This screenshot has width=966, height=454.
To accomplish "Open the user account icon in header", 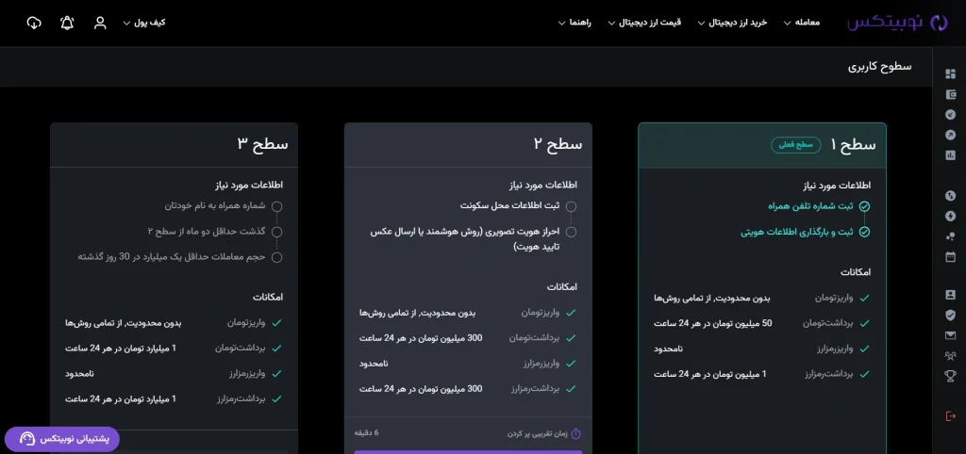I will click(x=100, y=23).
